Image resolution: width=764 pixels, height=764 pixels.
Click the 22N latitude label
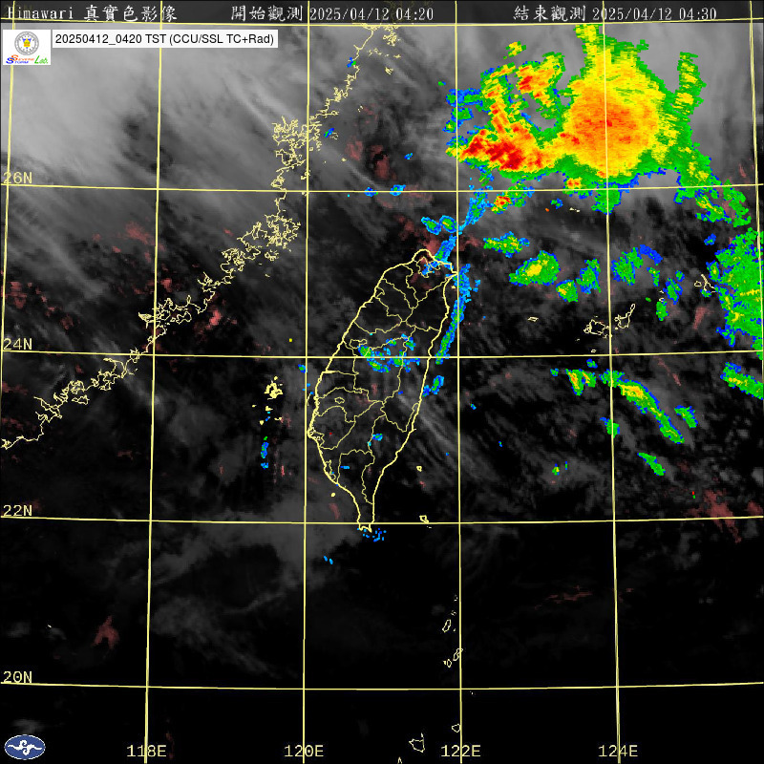pyautogui.click(x=16, y=511)
